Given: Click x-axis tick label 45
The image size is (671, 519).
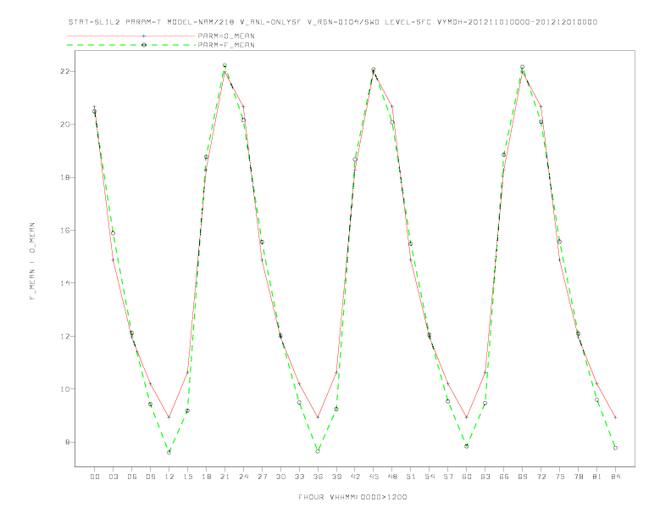Looking at the screenshot, I should [374, 477].
